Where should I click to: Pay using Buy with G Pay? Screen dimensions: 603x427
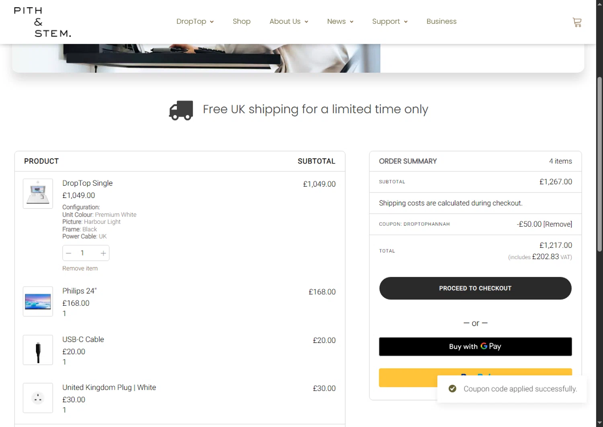475,347
